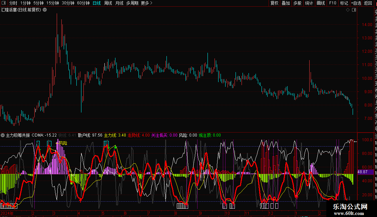The width and height of the screenshot is (377, 217).
Task: Add stock via +自选 button
Action: pyautogui.click(x=356, y=3)
